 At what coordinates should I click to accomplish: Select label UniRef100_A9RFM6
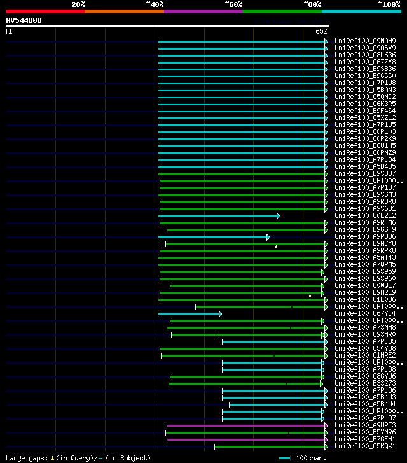coord(365,223)
